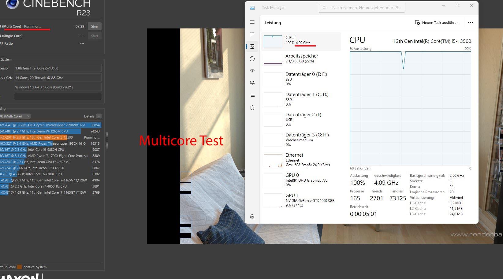Select Datenträger 2 (I:) USB entry

pos(301,119)
